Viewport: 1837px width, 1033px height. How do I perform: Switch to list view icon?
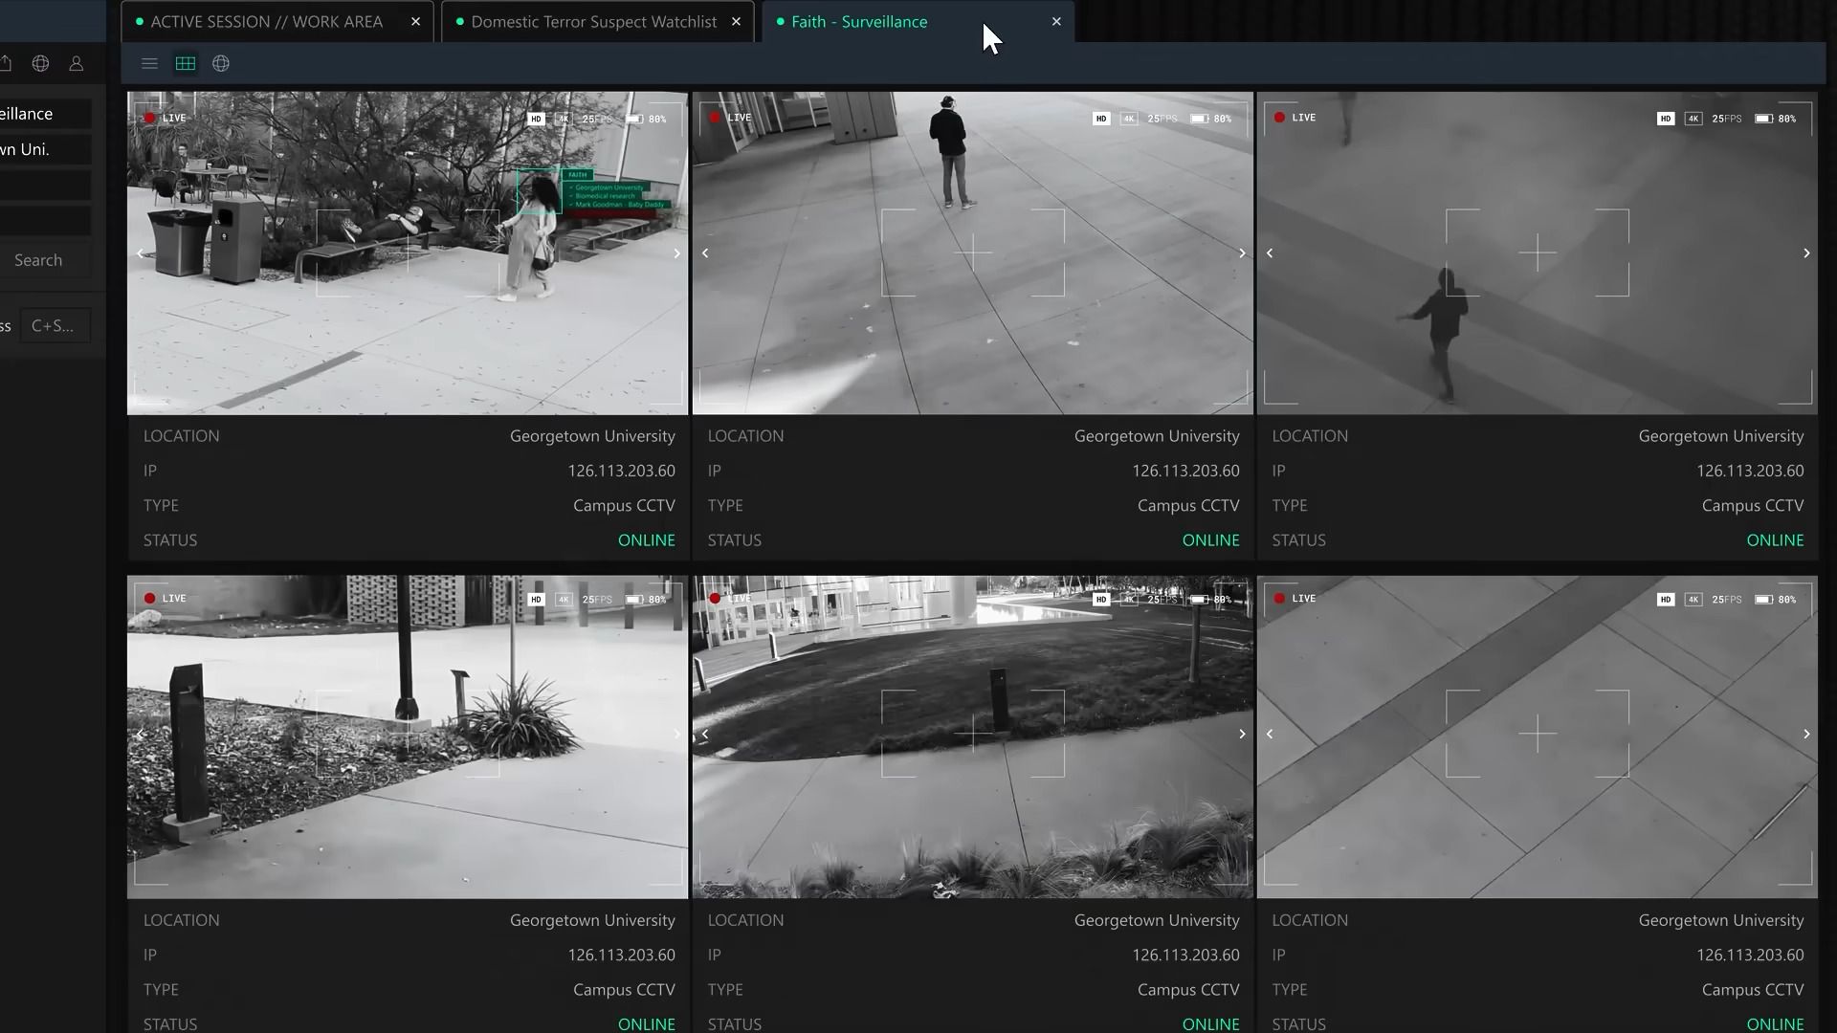tap(149, 63)
